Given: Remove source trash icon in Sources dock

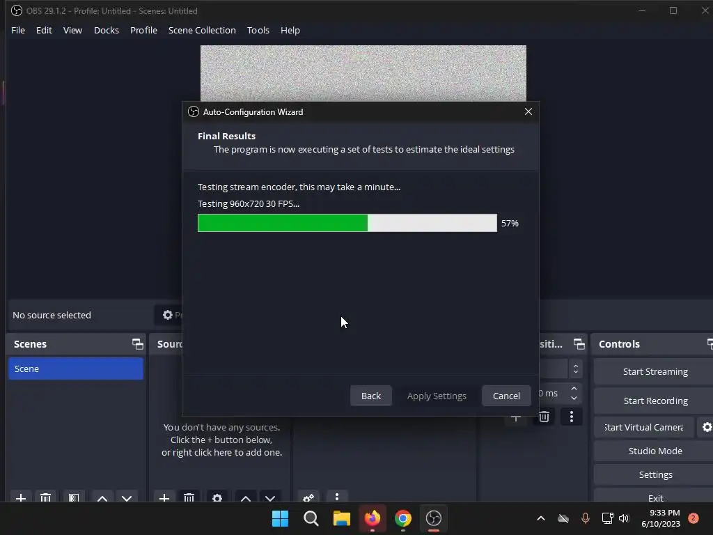Looking at the screenshot, I should 189,497.
